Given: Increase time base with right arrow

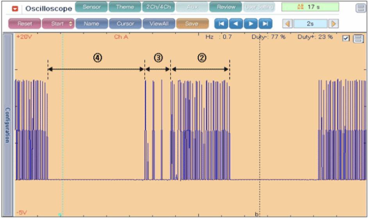Looking at the screenshot, I should (x=333, y=24).
